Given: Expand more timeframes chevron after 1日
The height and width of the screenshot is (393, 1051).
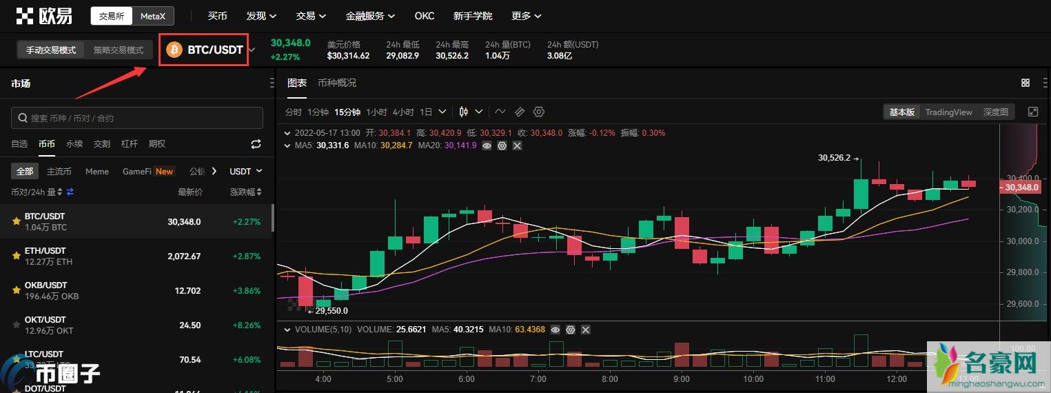Looking at the screenshot, I should click(x=442, y=112).
